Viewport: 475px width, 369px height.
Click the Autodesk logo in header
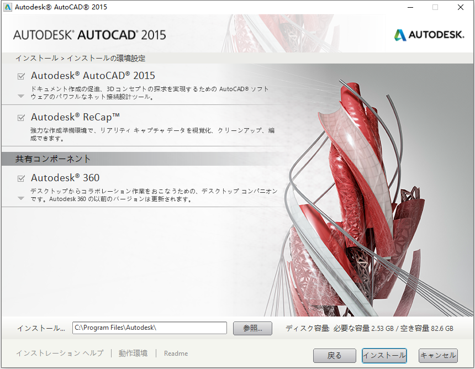429,35
